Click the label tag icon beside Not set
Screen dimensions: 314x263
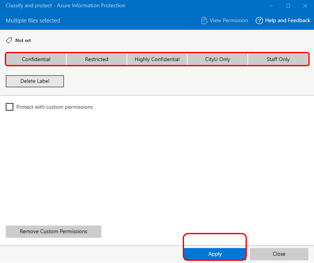(x=9, y=40)
